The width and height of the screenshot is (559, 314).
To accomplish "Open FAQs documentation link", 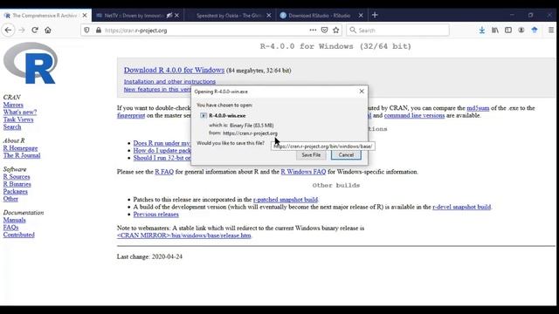I will [10, 228].
